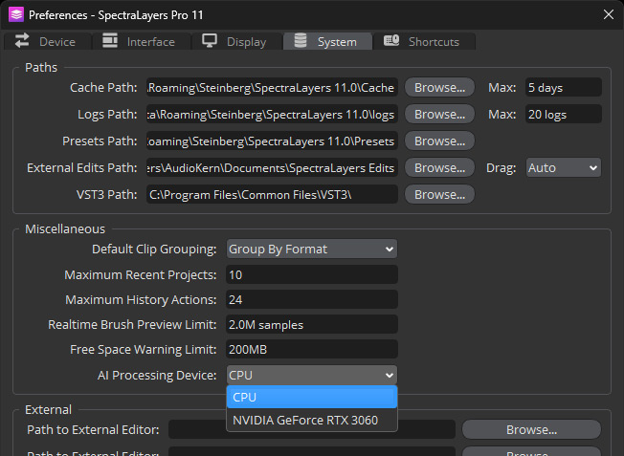Choose NVIDIA GeForce RTX 3060 option
The width and height of the screenshot is (624, 456).
(305, 420)
